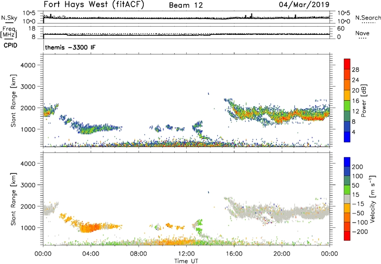The image size is (381, 264).
Task: Pick the red bottom segment of Velocity colorbar
Action: tap(348, 236)
